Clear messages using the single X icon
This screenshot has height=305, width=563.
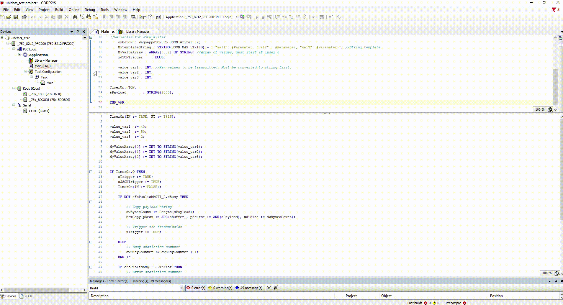(x=269, y=288)
